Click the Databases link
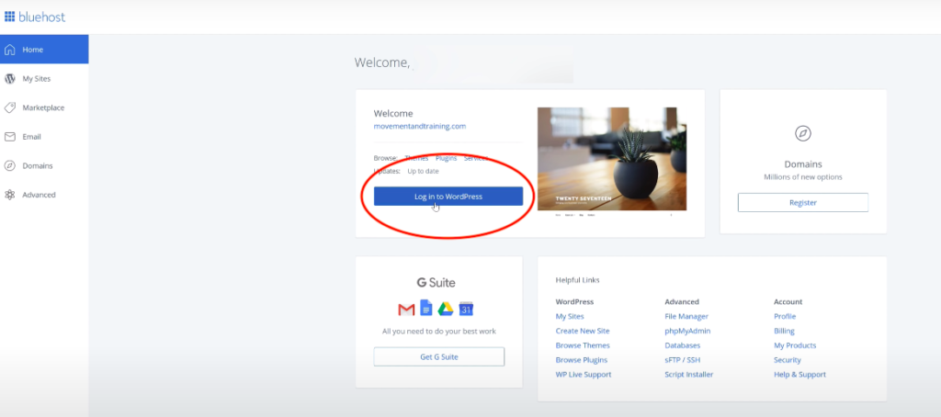This screenshot has height=417, width=941. point(683,345)
